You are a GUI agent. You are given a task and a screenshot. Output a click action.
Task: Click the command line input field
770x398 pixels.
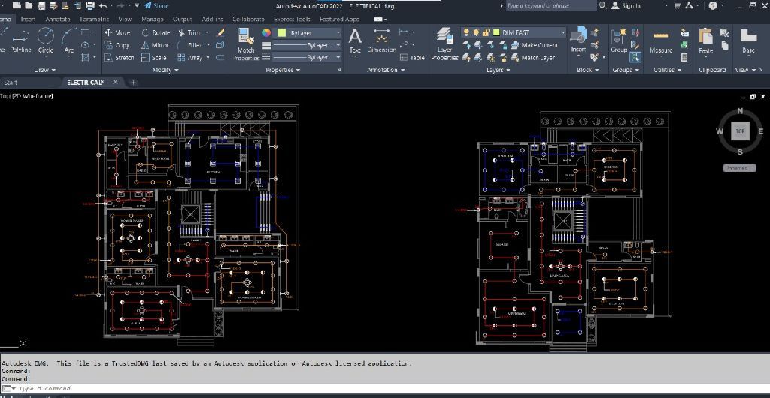click(x=150, y=389)
